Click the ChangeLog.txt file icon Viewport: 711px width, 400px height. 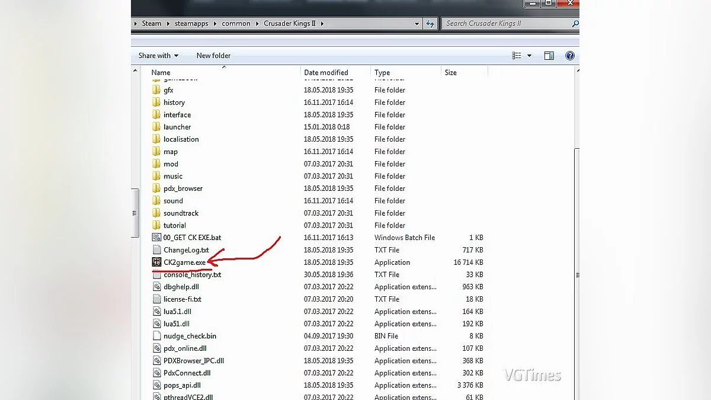point(156,250)
